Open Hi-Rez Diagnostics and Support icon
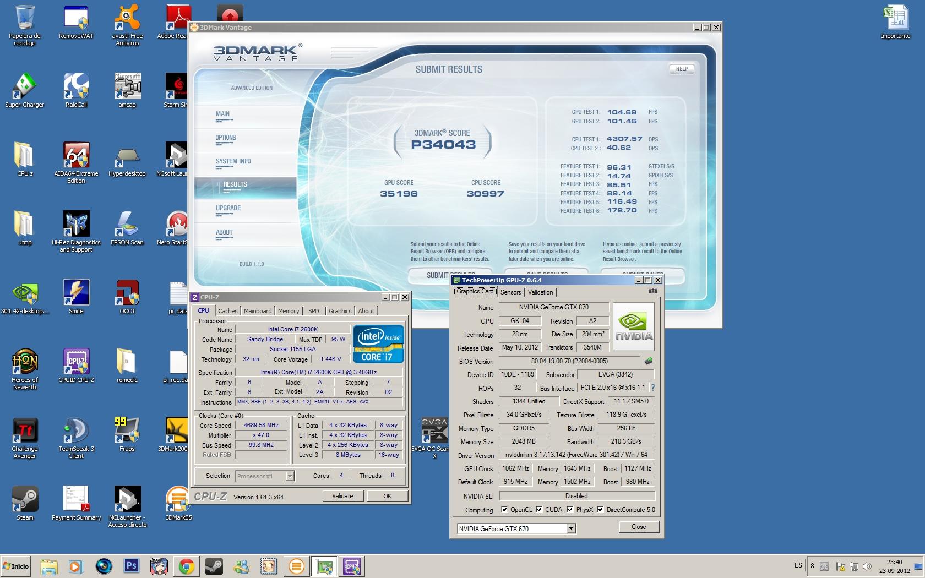Viewport: 925px width, 578px height. [76, 232]
